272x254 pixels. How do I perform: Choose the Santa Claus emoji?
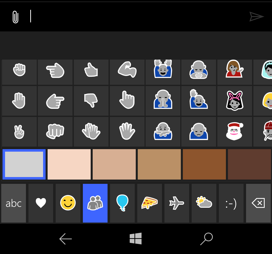(x=234, y=131)
